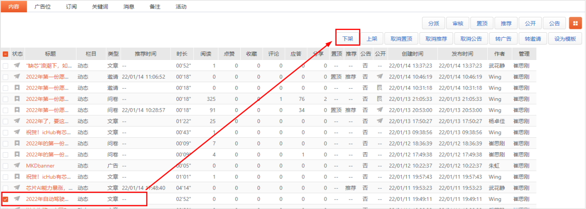Click paper-plane status icon of "缺芯"浪潮下 row
Screen dimensions: 586x209
(17, 65)
